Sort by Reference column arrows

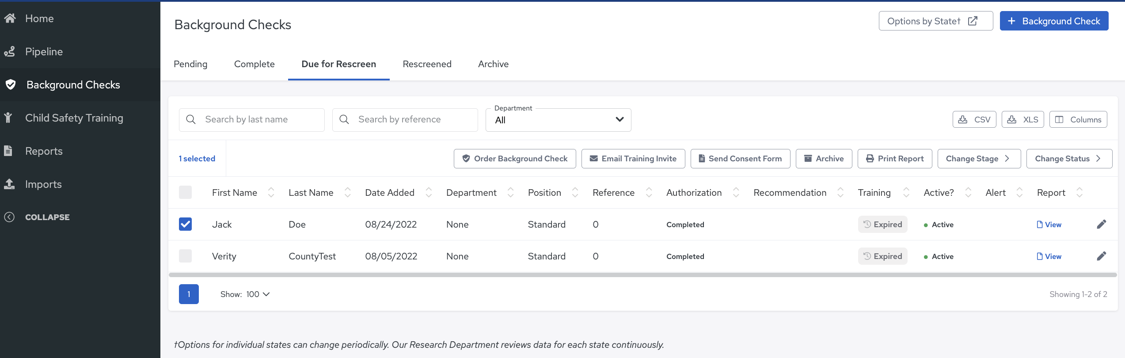coord(649,192)
